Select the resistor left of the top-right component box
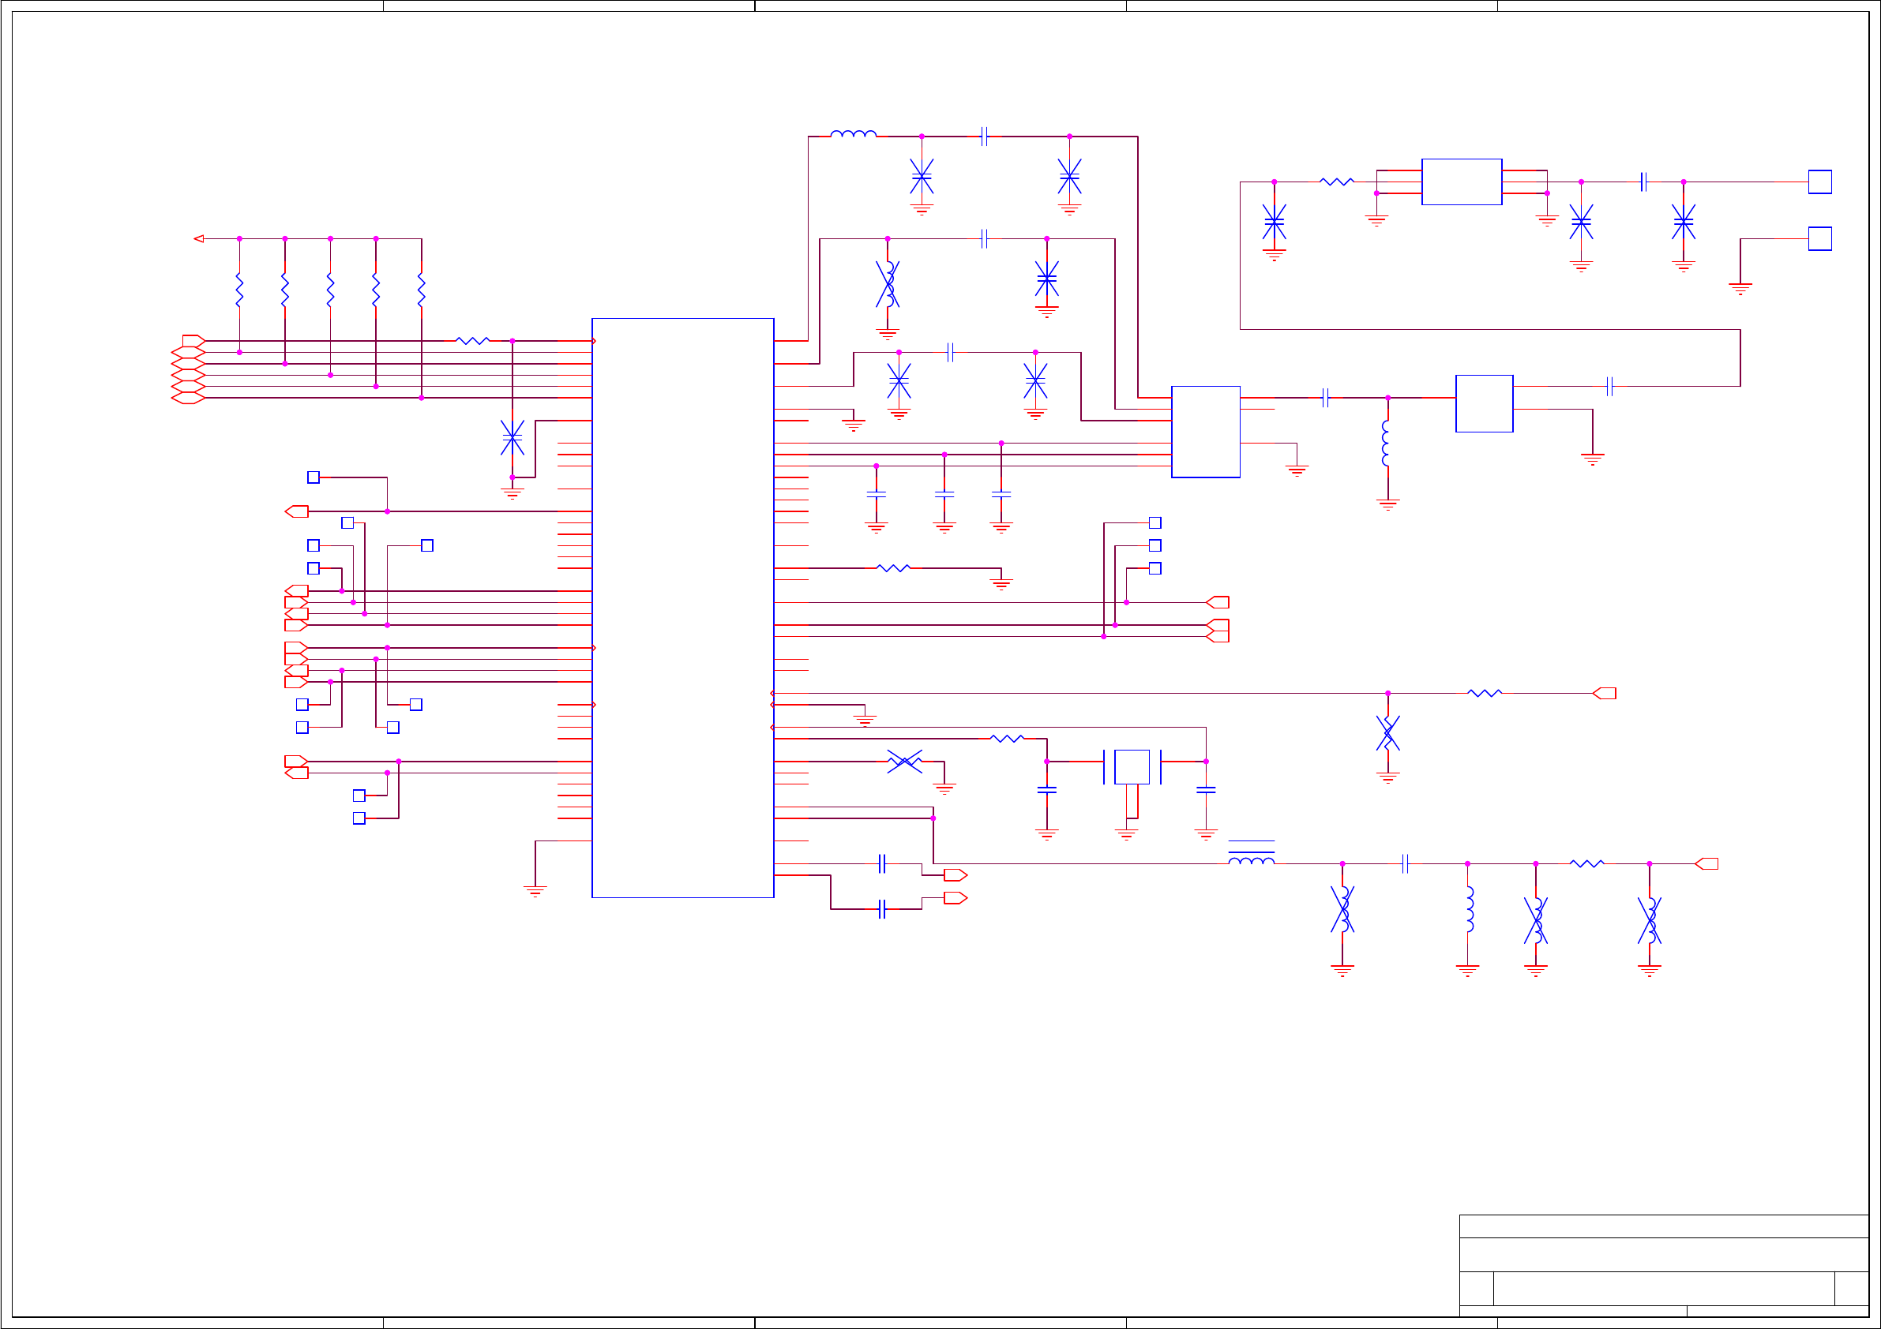1881x1329 pixels. (1336, 182)
